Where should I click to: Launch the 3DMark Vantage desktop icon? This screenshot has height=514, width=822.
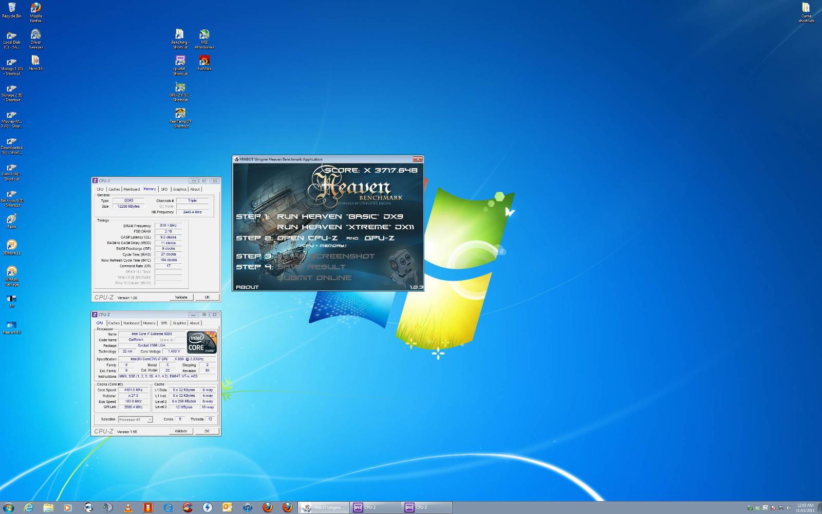point(12,277)
